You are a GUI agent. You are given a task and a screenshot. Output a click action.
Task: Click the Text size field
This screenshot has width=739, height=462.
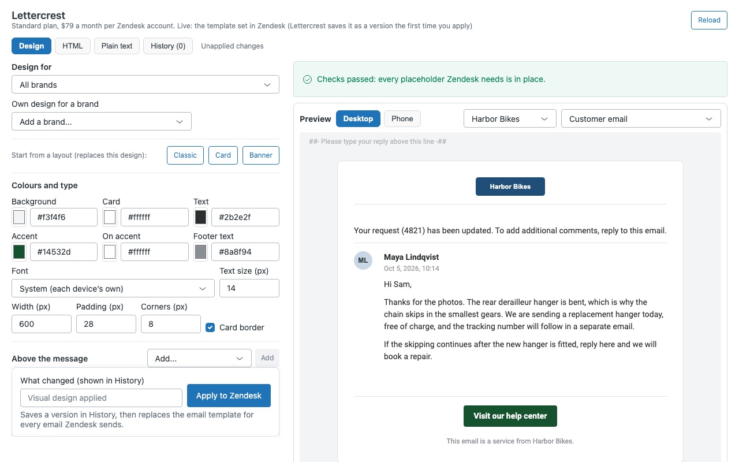click(249, 288)
